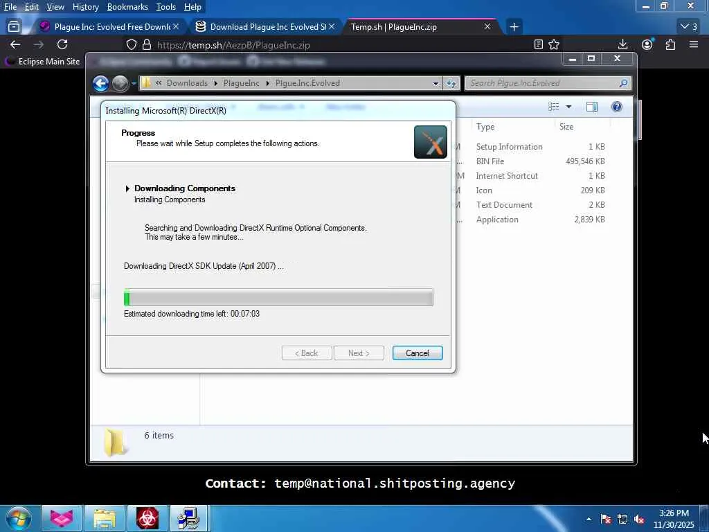Toggle Explorer preview pane icon
Viewport: 709px width, 532px height.
pyautogui.click(x=592, y=107)
